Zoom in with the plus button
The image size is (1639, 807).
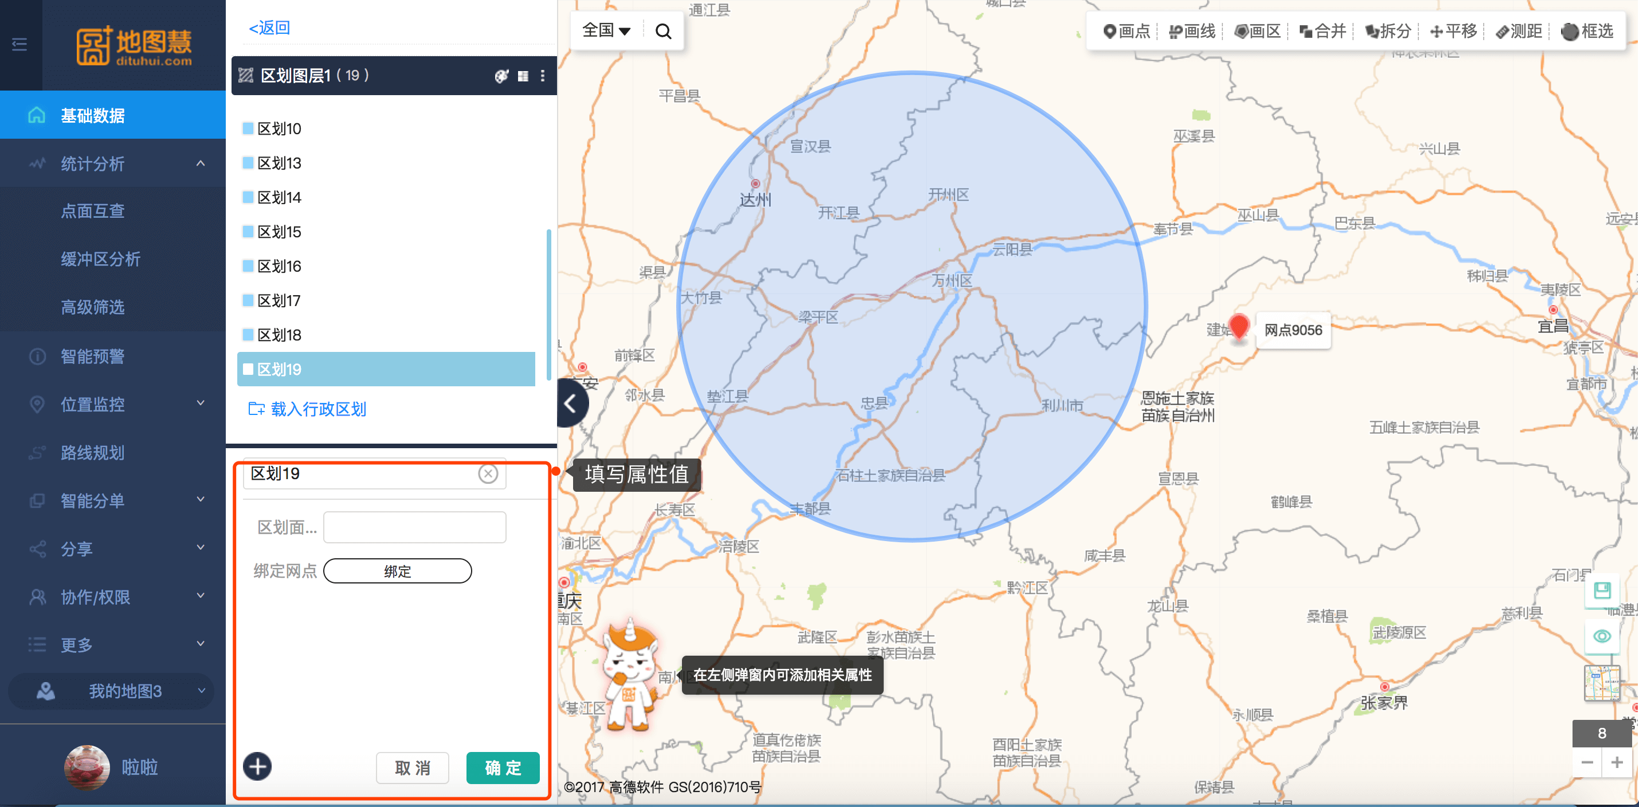tap(1617, 762)
